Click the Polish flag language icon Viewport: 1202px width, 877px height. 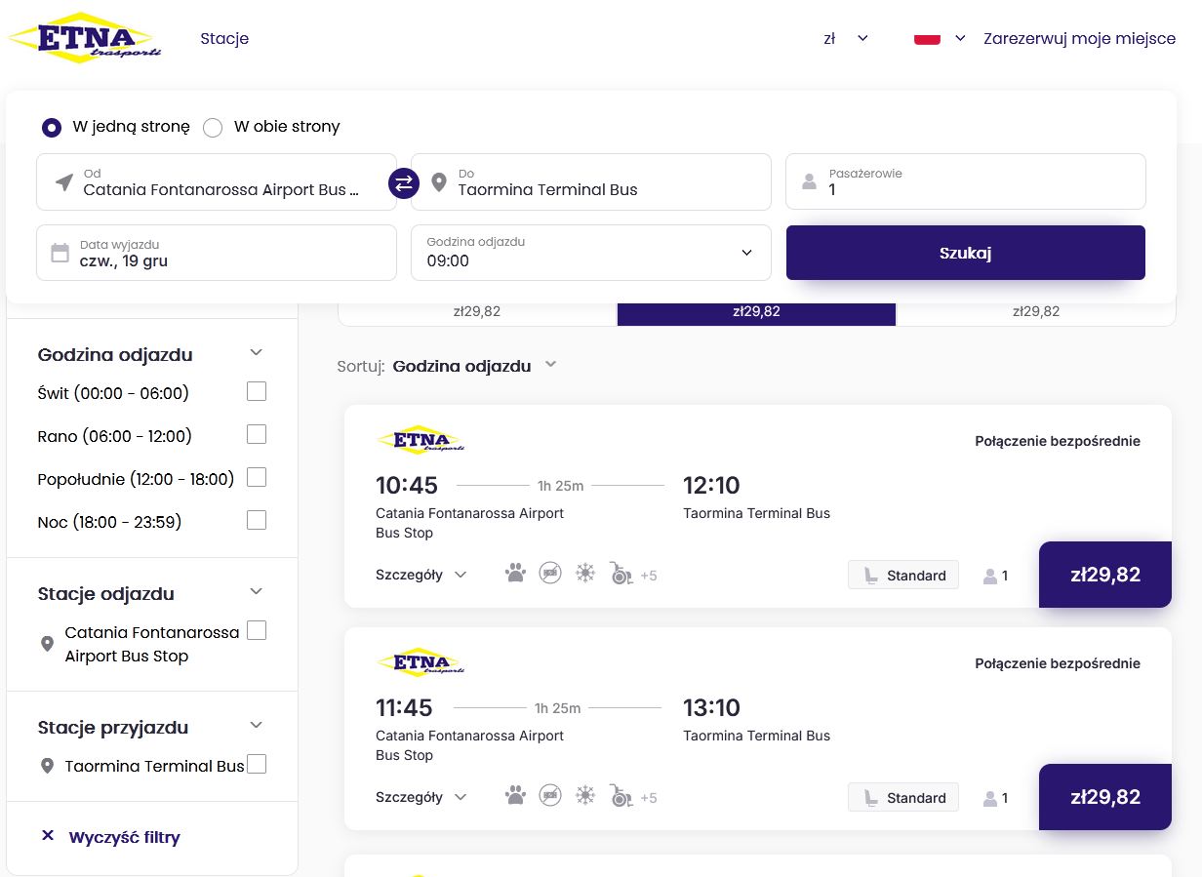[x=926, y=39]
